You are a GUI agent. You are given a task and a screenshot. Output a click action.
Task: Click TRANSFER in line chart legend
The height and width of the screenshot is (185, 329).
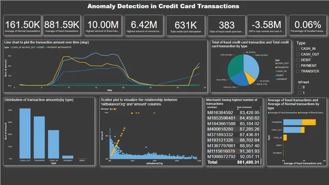point(65,47)
